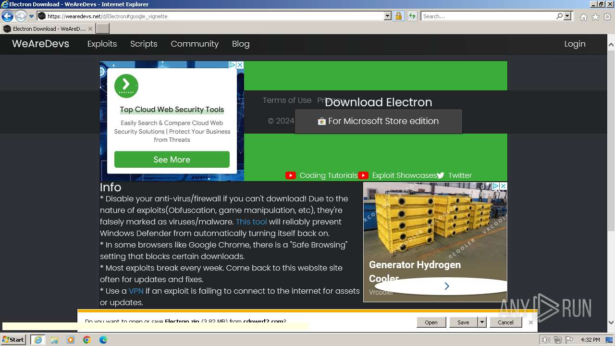The height and width of the screenshot is (346, 615).
Task: Open the IE Home icon
Action: pos(583,17)
